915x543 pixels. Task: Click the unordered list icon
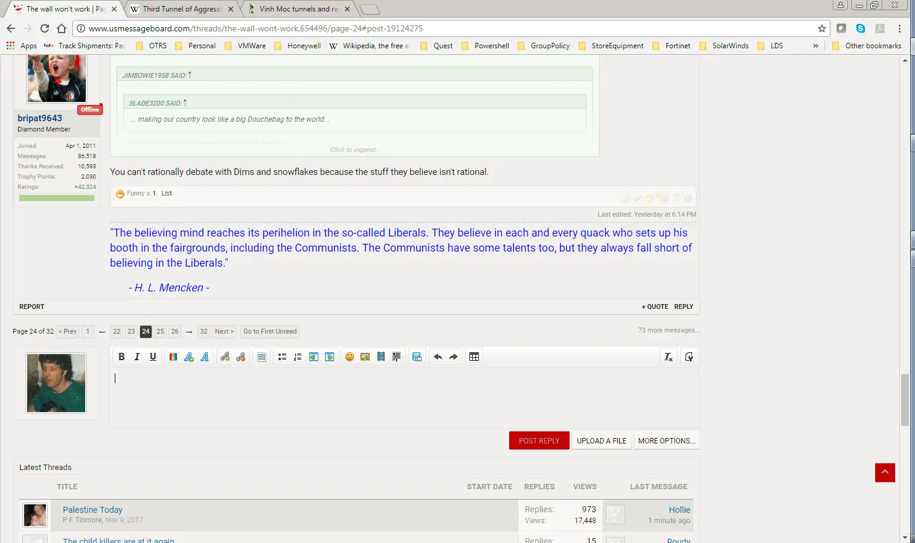[x=282, y=357]
